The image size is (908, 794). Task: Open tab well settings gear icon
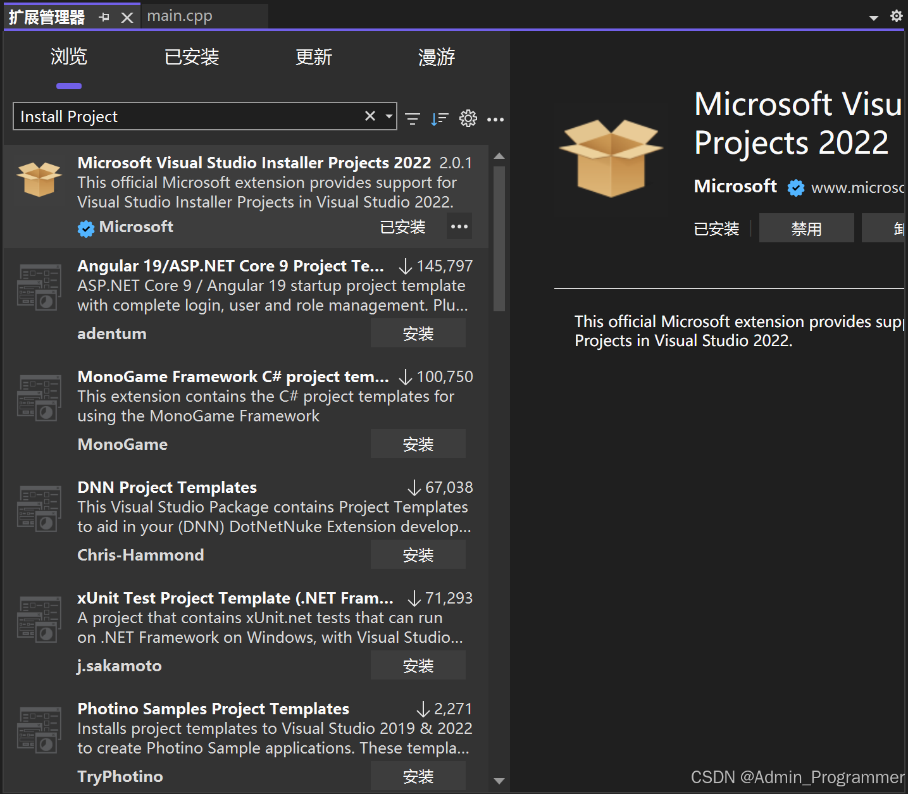pyautogui.click(x=896, y=16)
